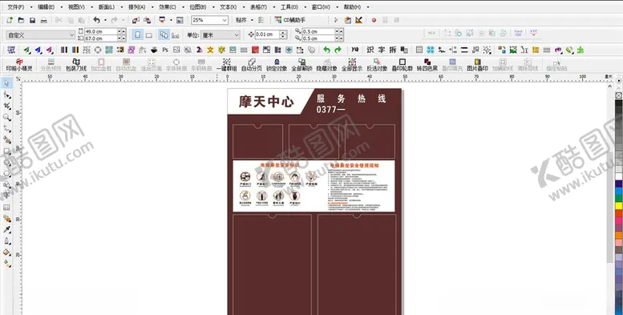
Task: Click the nudge distance 0.01 cm field
Action: tap(267, 35)
